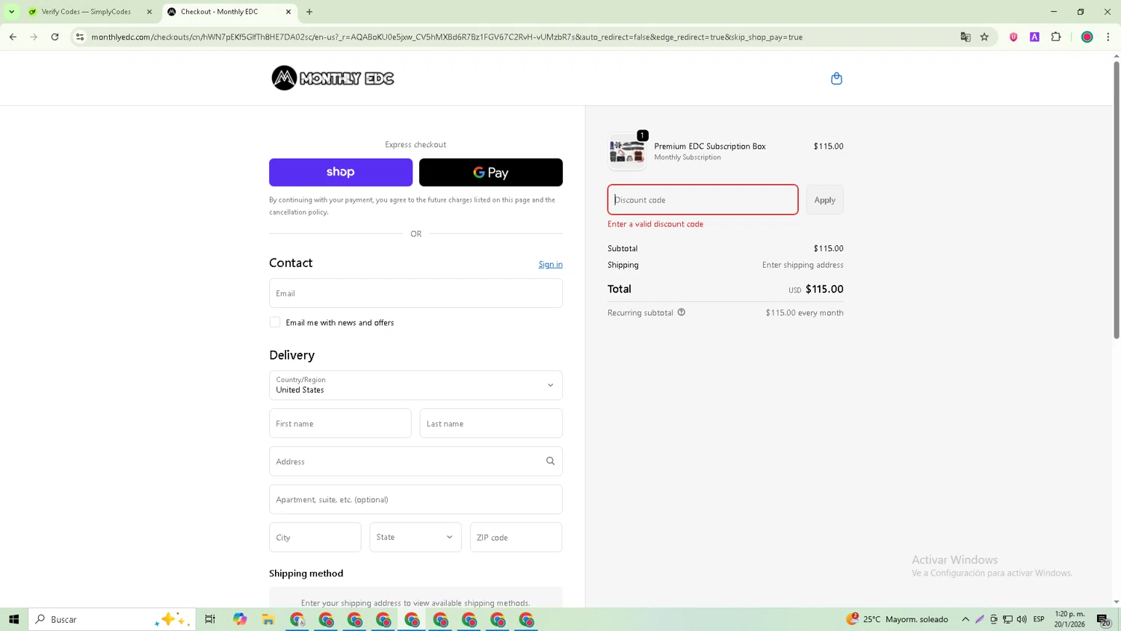This screenshot has width=1121, height=631.
Task: Close the Verify Codes tab
Action: click(x=149, y=12)
